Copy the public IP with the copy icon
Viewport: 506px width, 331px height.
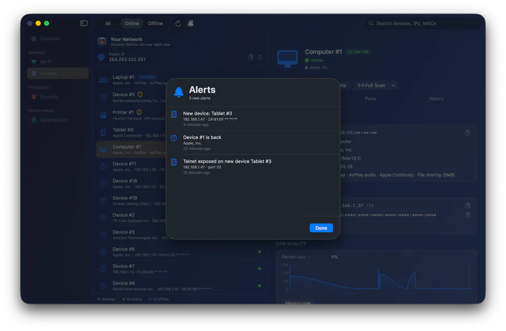tap(251, 57)
